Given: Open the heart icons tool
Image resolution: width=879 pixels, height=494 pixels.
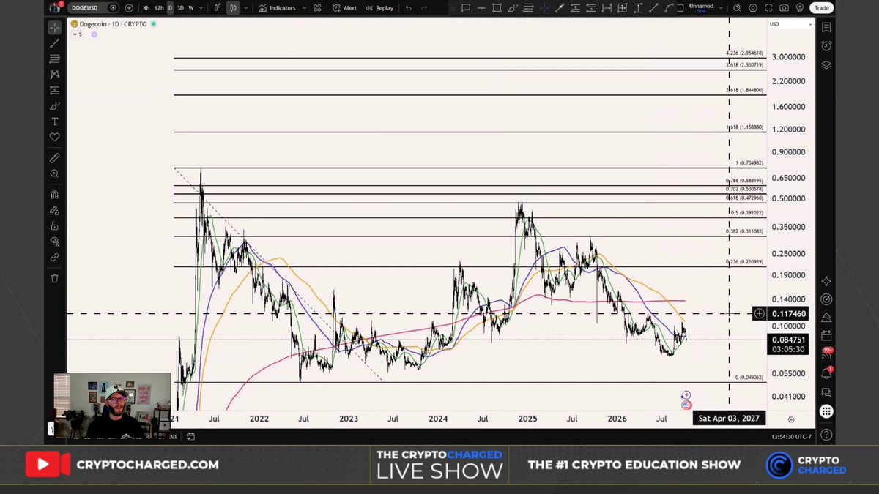Looking at the screenshot, I should click(x=55, y=137).
